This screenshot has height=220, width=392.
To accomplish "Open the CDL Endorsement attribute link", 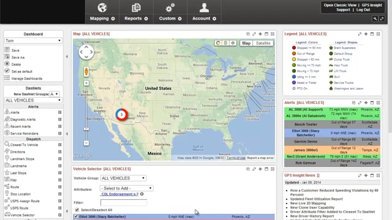I will pyautogui.click(x=120, y=194).
